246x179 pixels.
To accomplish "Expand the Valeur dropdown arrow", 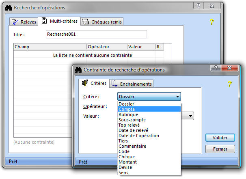I will (190, 116).
